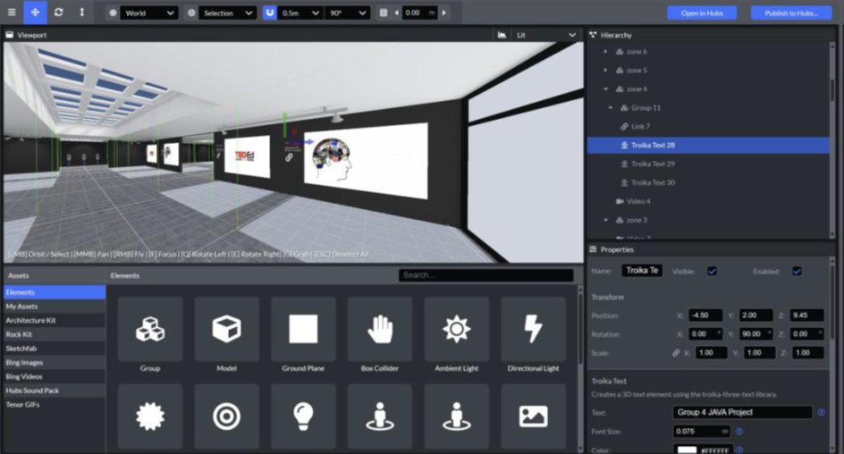Click the Color help icon
Image resolution: width=844 pixels, height=454 pixels.
pos(739,450)
